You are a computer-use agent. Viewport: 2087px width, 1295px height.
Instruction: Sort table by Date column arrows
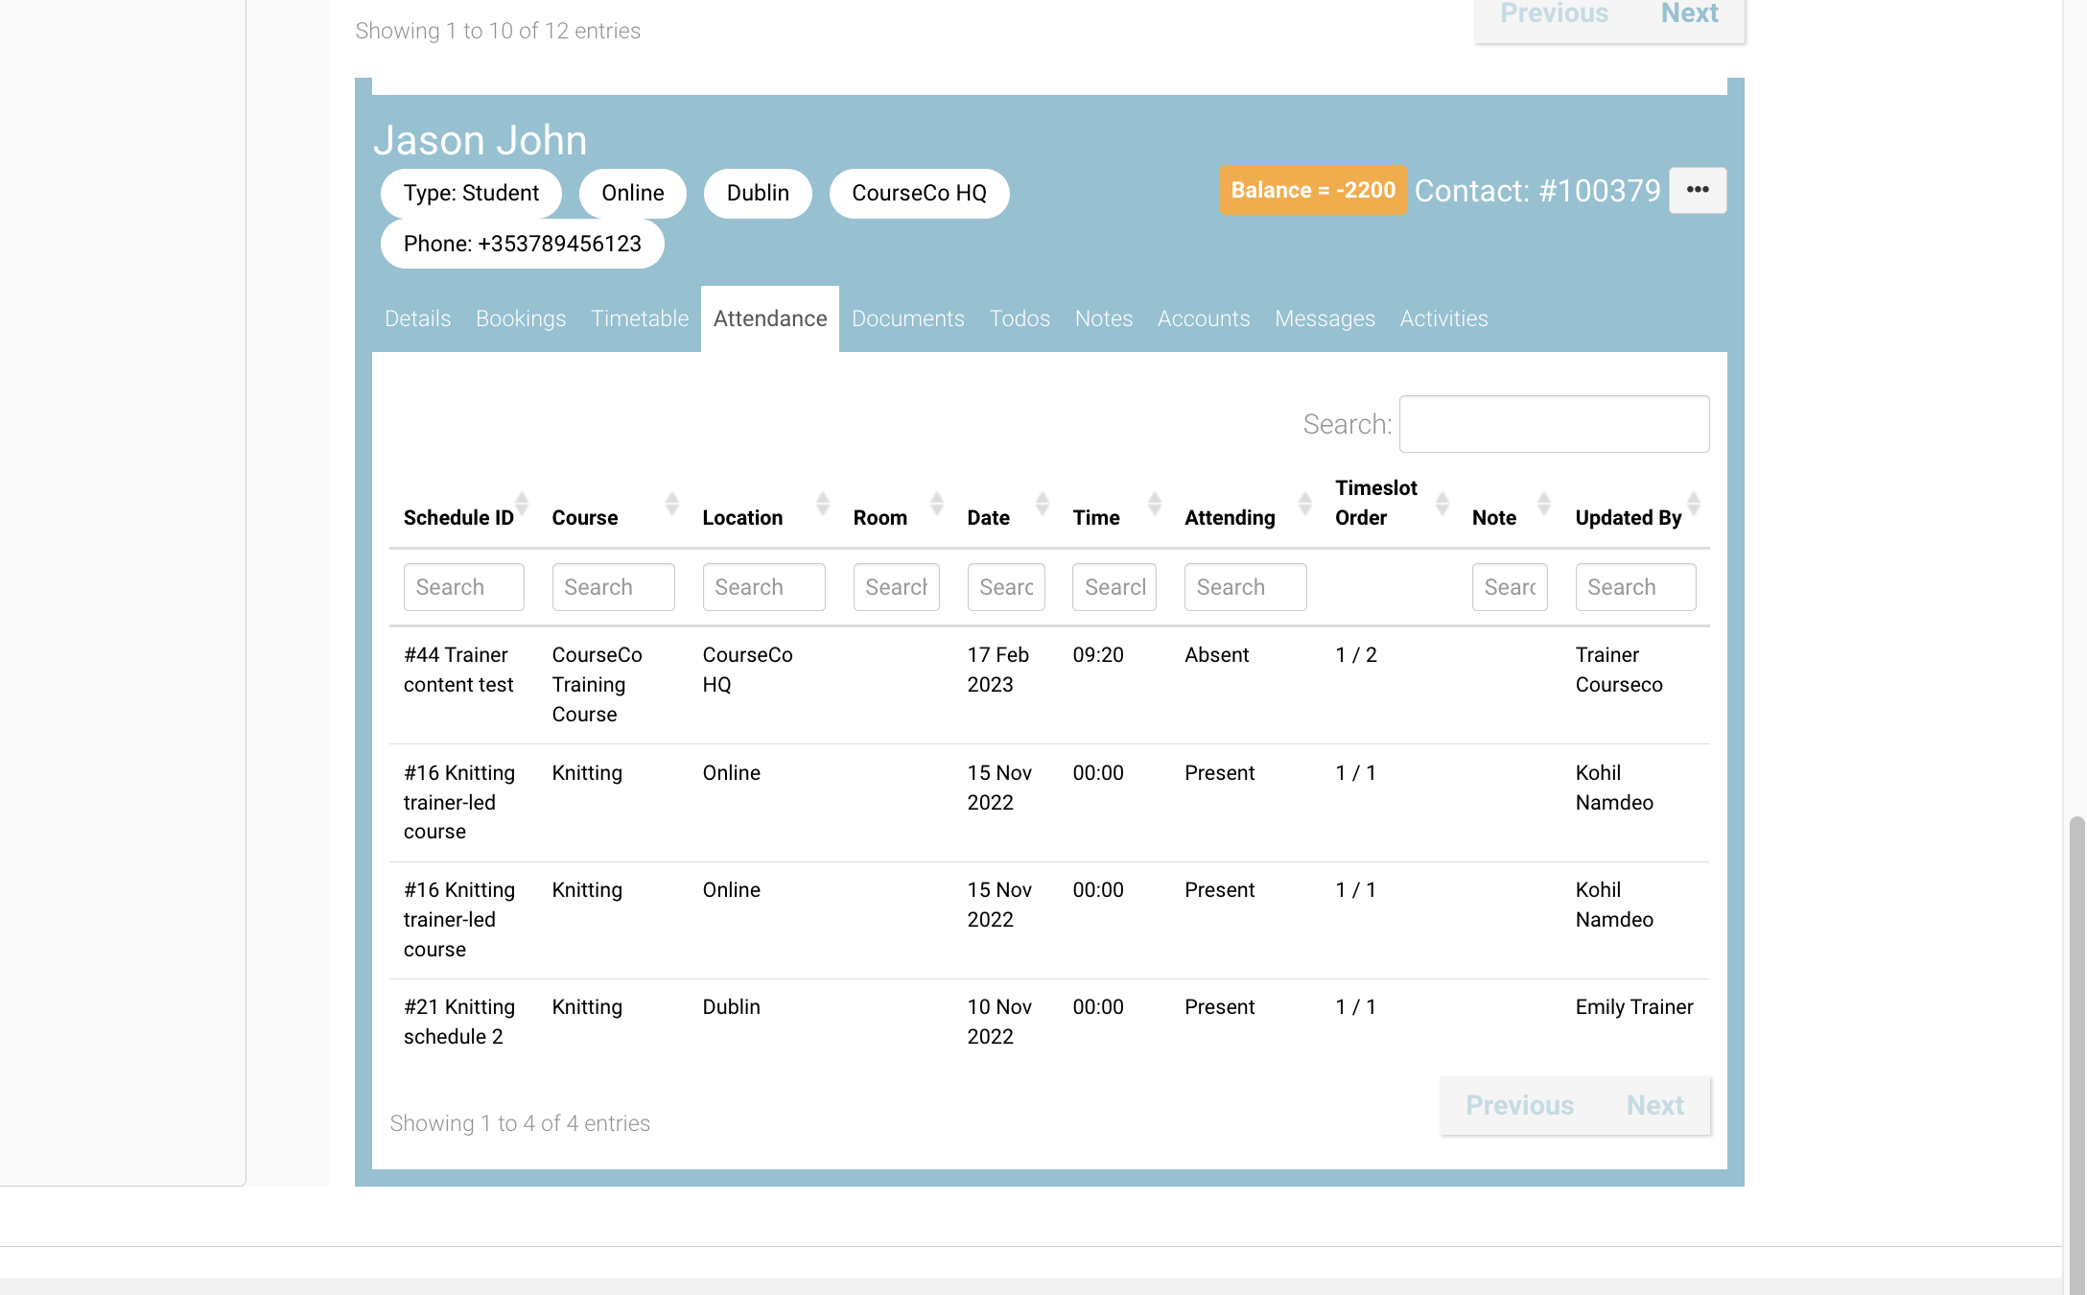tap(1042, 503)
